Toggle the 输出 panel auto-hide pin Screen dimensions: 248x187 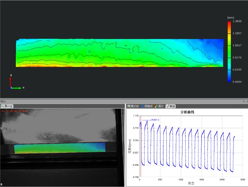coord(243,101)
